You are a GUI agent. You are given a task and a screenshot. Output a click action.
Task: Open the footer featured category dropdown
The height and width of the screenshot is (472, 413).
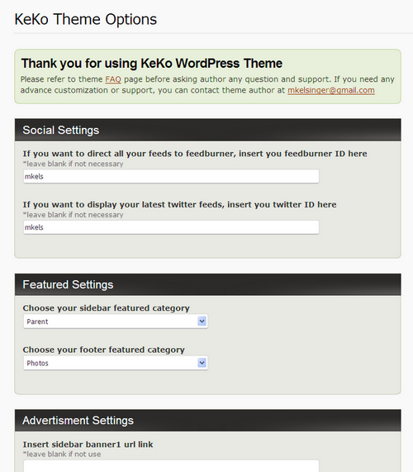point(116,363)
